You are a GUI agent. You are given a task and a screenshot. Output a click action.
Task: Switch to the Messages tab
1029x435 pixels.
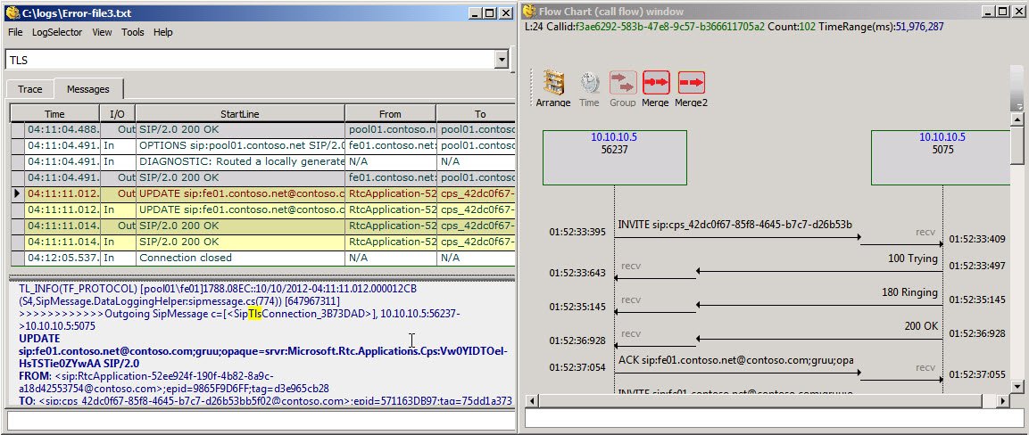(88, 89)
